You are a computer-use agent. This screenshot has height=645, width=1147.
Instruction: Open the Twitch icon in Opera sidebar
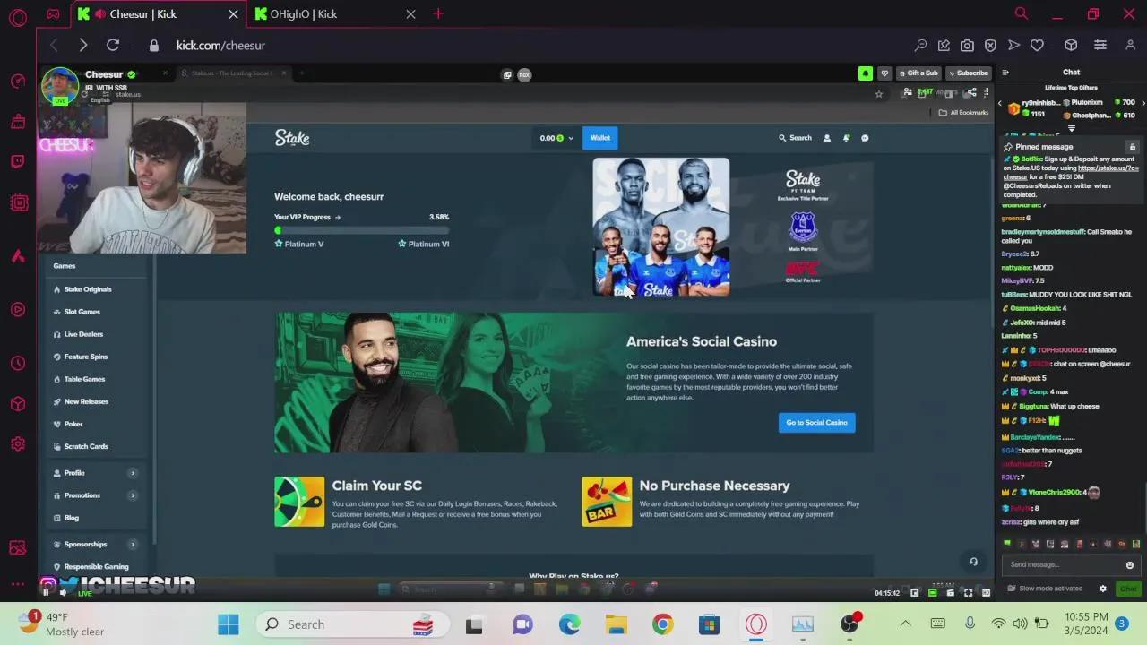click(x=18, y=162)
